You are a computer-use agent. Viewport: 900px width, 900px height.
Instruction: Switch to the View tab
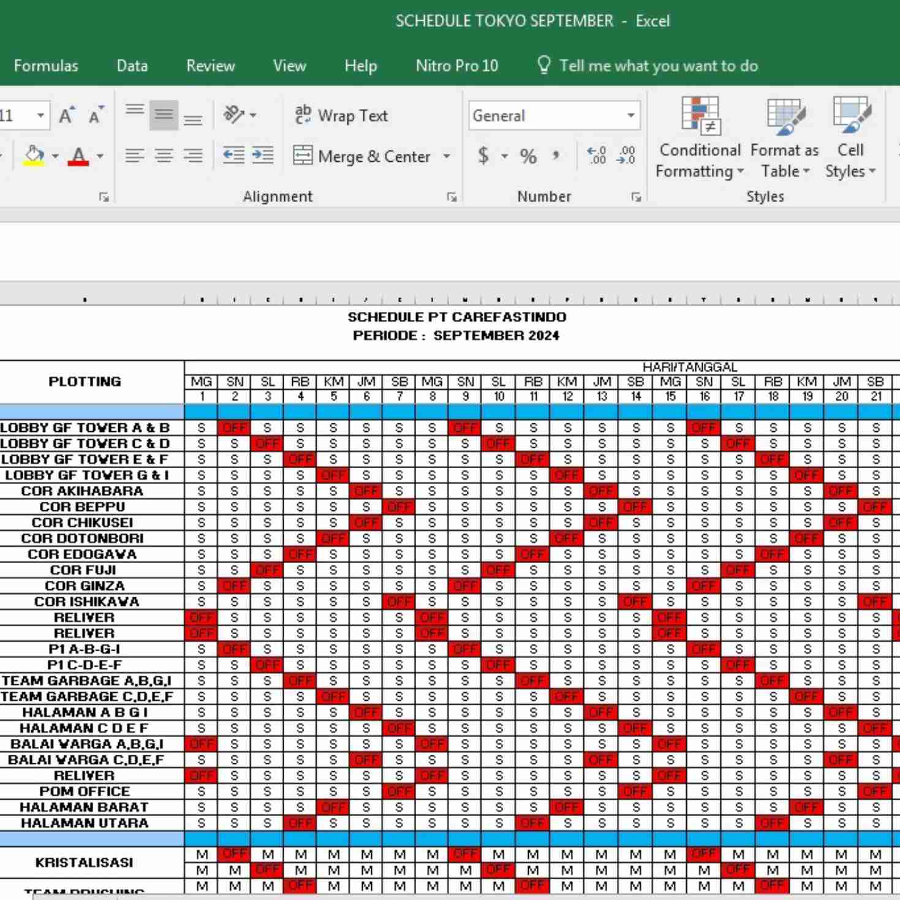[x=289, y=66]
